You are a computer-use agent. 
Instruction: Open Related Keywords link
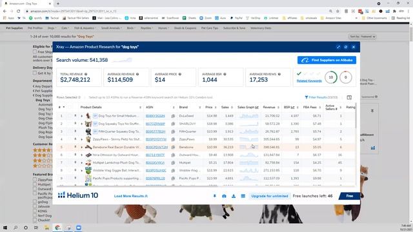(x=309, y=81)
